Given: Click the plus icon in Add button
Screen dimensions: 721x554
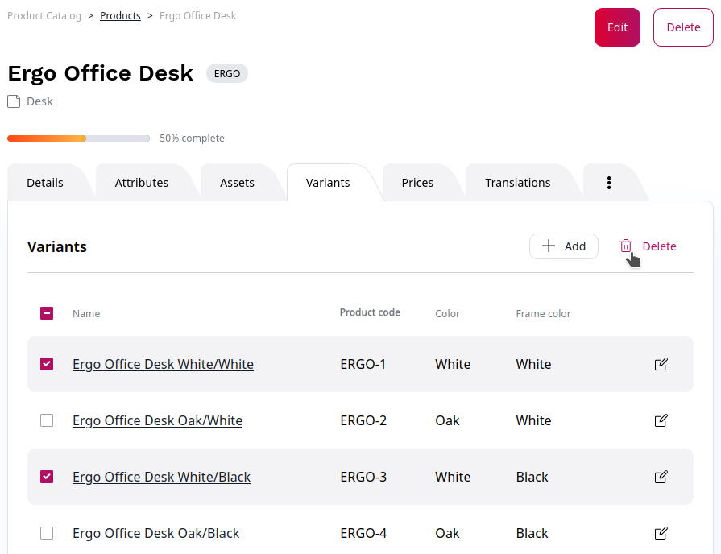Looking at the screenshot, I should 549,246.
